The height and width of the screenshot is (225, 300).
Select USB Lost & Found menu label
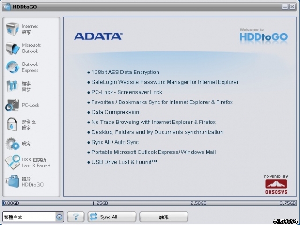[x=36, y=162]
